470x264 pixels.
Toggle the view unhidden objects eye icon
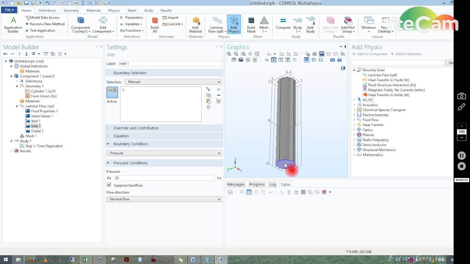pos(274,60)
